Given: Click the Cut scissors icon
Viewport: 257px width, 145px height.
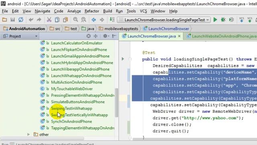Looking at the screenshot, I should click(49, 20).
